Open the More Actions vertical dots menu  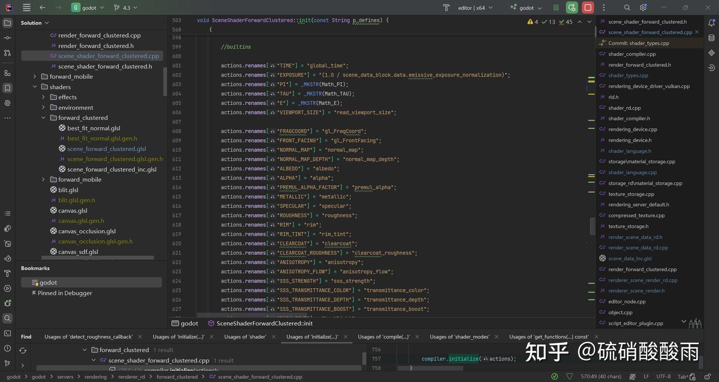click(x=604, y=7)
